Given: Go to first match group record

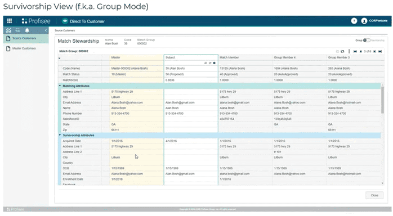Looking at the screenshot, I should click(x=355, y=51).
